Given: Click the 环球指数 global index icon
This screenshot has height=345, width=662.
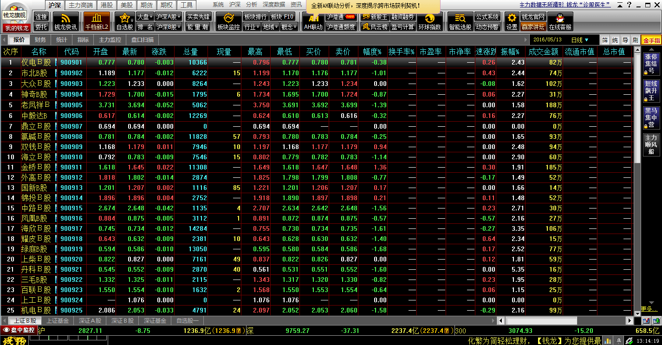Looking at the screenshot, I should click(429, 21).
